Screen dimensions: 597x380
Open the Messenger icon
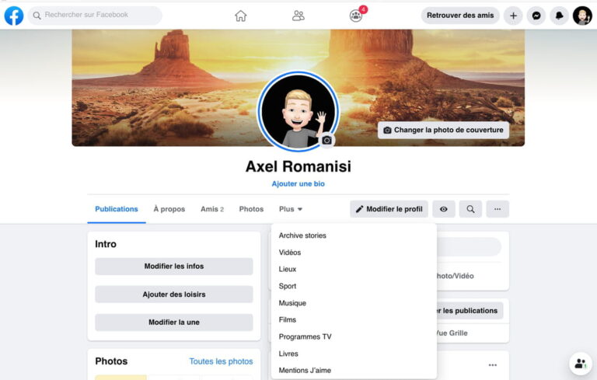pyautogui.click(x=536, y=16)
